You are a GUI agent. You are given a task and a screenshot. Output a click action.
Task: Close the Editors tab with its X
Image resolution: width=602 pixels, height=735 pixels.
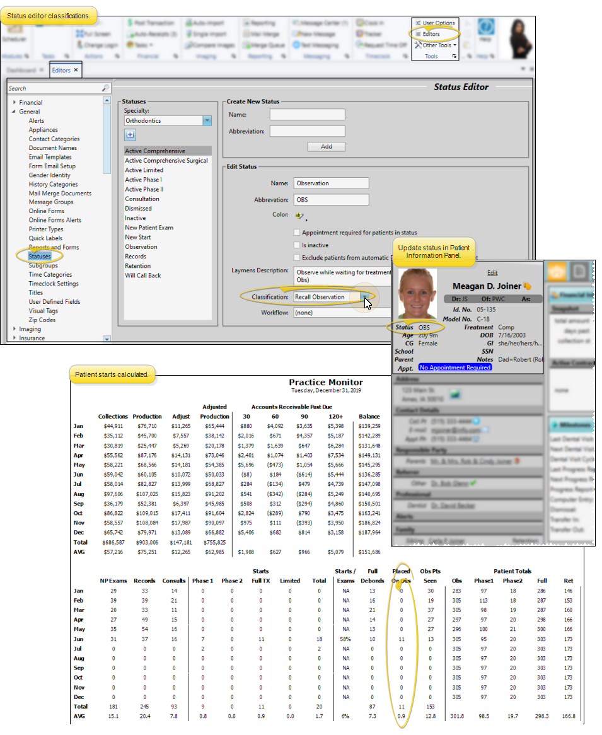76,70
